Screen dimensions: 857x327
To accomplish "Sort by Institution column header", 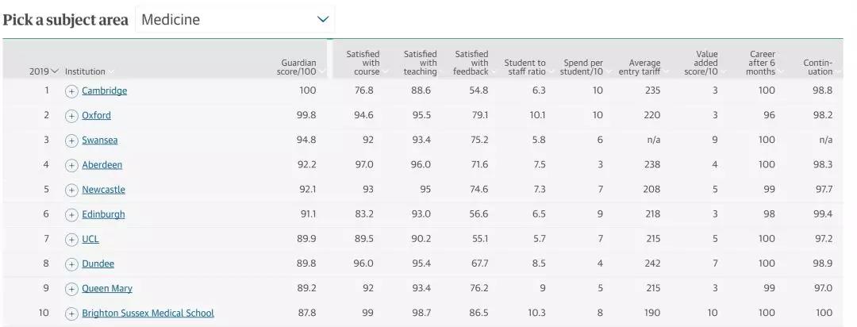I will [85, 71].
